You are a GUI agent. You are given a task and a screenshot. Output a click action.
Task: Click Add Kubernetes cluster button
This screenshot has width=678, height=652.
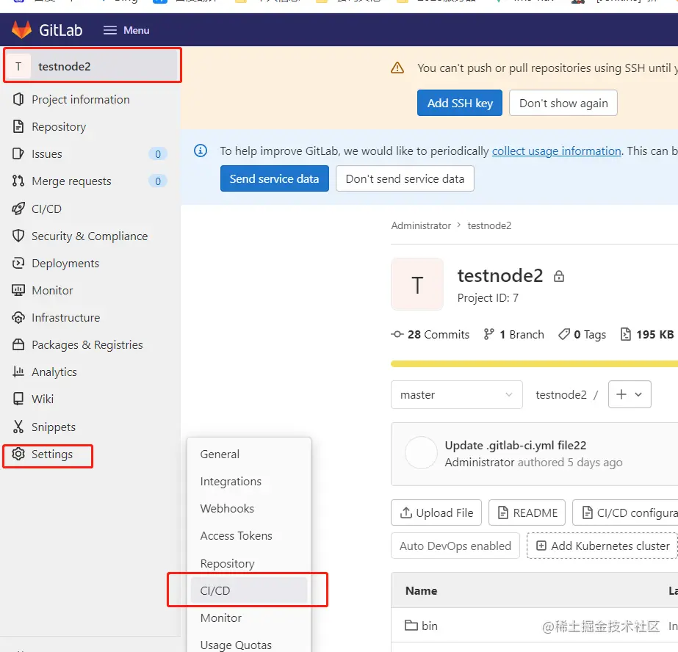[602, 546]
